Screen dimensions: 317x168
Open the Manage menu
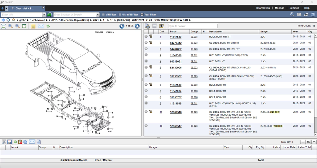[279, 8]
